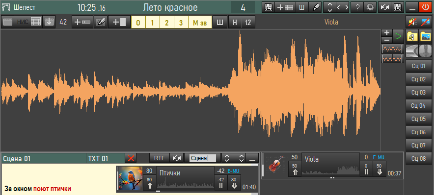Image resolution: width=434 pixels, height=195 pixels.
Task: Click the red X delete button near TXT 01
Action: click(131, 158)
